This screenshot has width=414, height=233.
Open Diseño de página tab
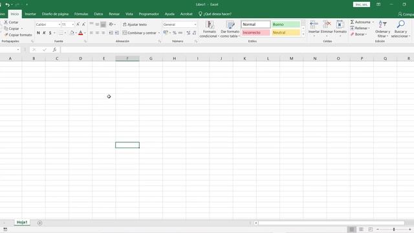coord(55,14)
